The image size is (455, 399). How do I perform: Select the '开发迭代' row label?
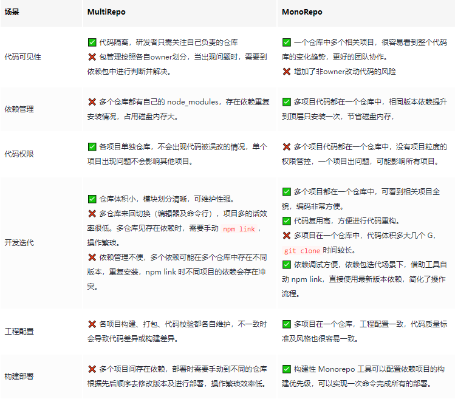pos(19,242)
